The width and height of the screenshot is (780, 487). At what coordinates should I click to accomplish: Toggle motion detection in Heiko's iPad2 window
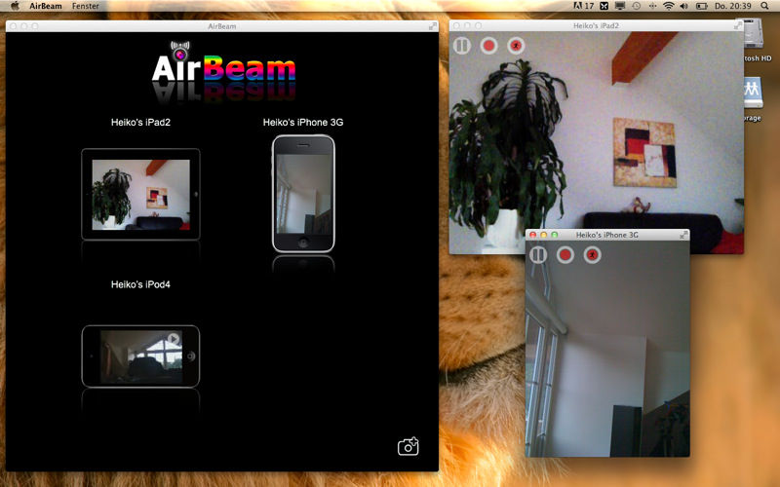pos(517,46)
